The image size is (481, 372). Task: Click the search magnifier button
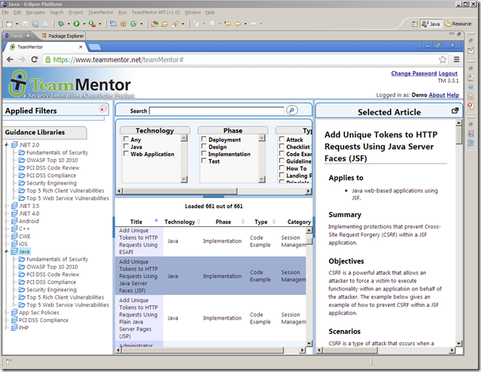[292, 110]
